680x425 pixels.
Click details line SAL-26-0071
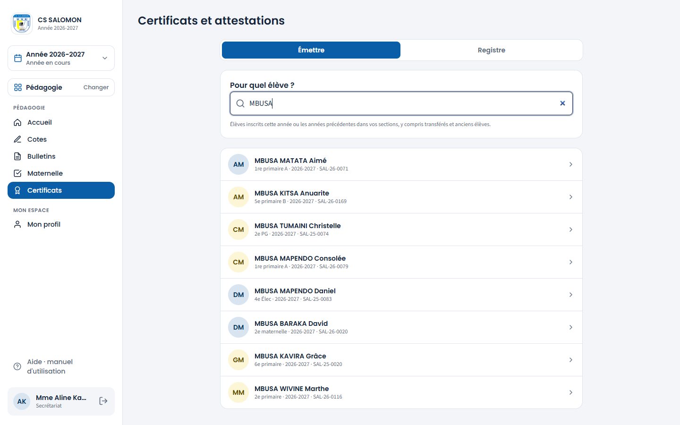[301, 169]
